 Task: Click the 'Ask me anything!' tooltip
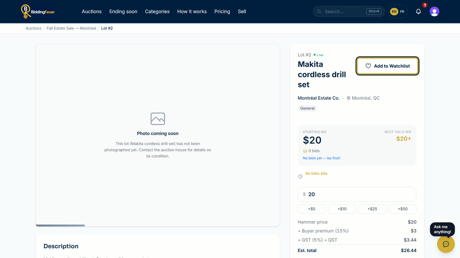pos(442,229)
